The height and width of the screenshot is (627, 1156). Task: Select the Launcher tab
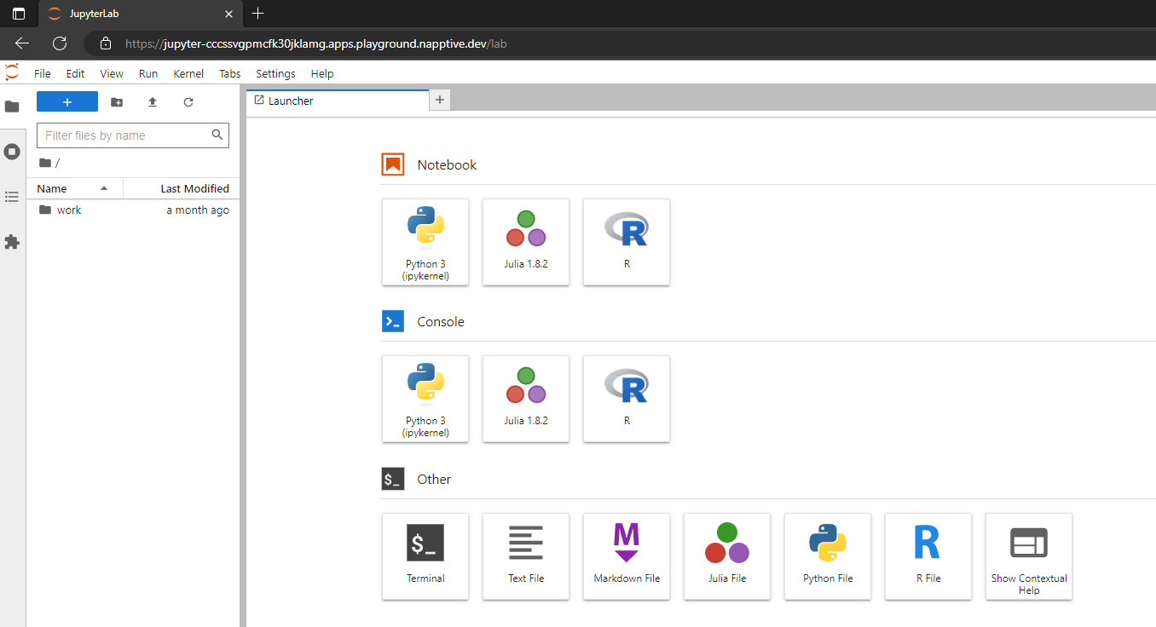[x=338, y=101]
